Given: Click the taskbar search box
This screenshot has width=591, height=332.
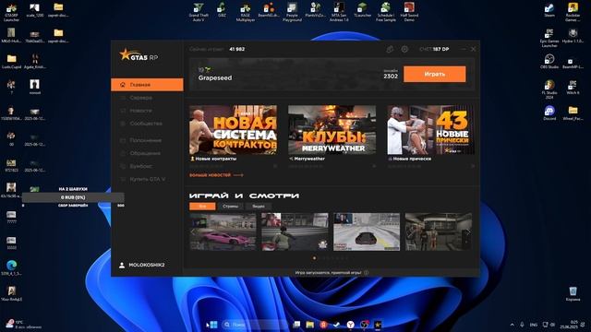Looking at the screenshot, I should 255,324.
